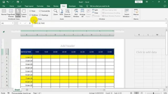
Task: Switch to the Page Layout tab
Action: (29, 6)
